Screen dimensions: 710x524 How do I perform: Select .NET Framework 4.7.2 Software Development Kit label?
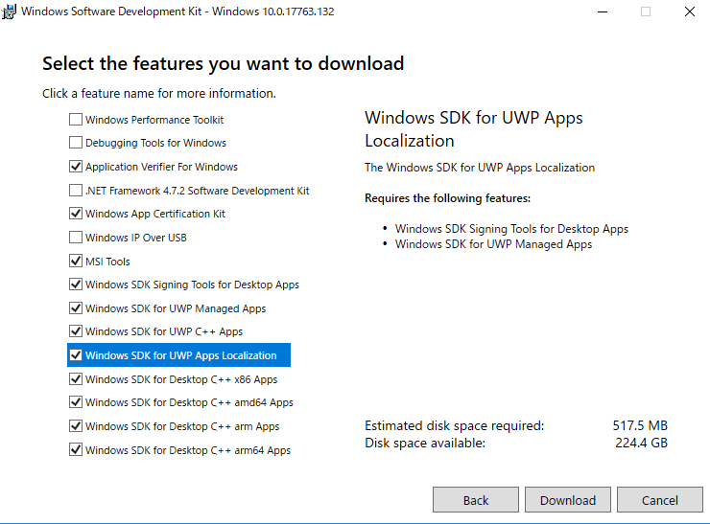(197, 191)
